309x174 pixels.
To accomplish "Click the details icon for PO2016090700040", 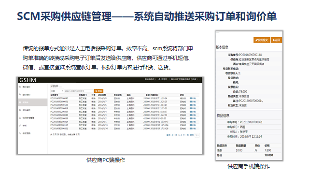I will (x=191, y=98).
